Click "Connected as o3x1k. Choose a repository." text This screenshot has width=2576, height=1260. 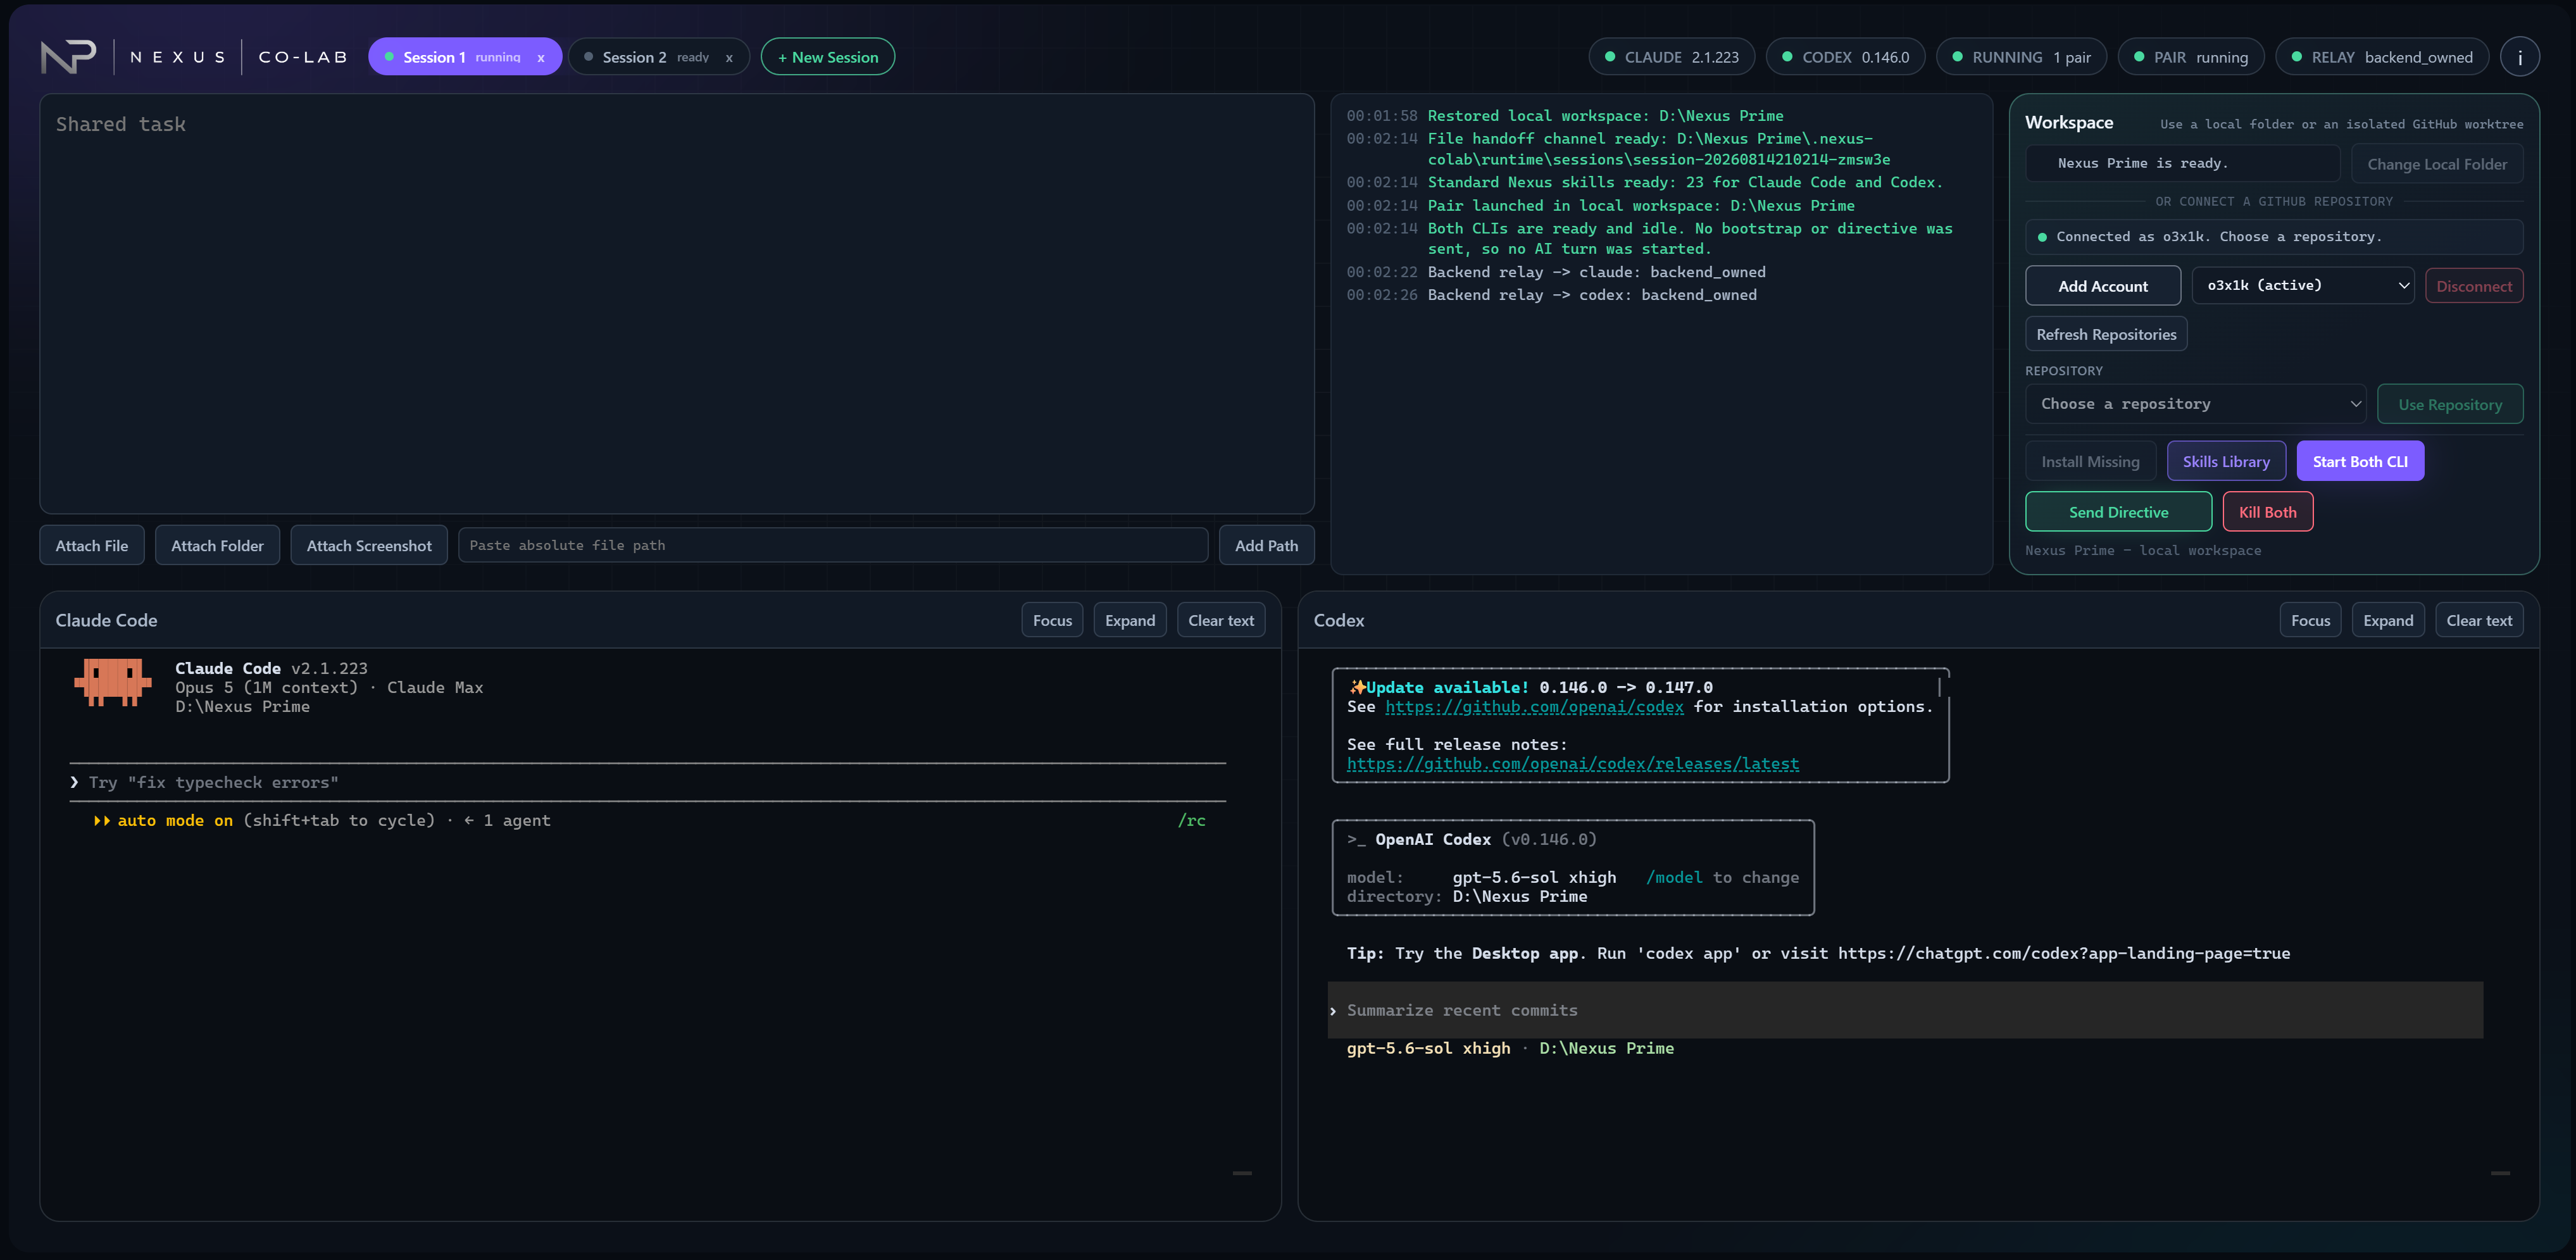click(2219, 237)
